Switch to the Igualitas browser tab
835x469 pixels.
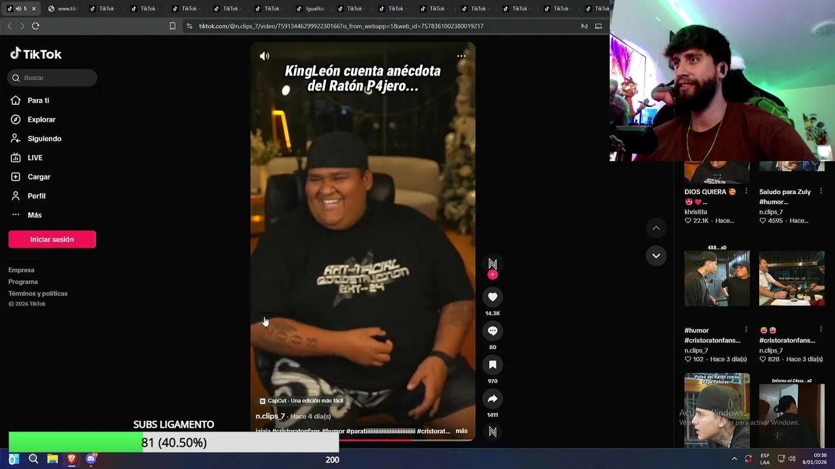pos(311,8)
